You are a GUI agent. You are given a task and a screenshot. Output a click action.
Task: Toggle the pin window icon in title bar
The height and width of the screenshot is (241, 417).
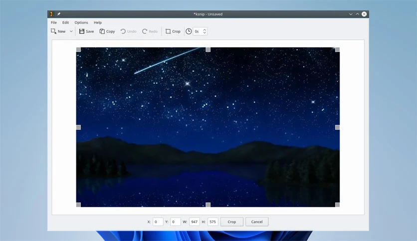click(59, 14)
